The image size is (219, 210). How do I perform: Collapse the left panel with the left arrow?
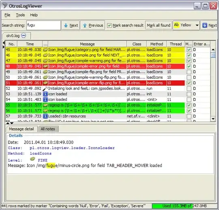[4, 43]
